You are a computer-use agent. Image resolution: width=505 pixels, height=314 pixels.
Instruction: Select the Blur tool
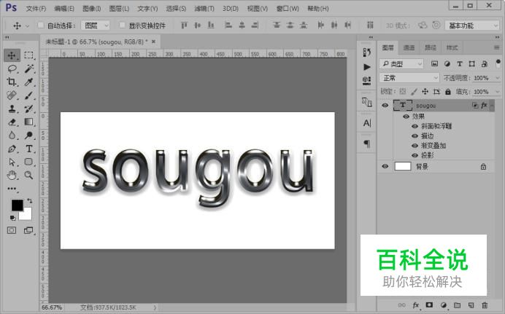click(12, 136)
